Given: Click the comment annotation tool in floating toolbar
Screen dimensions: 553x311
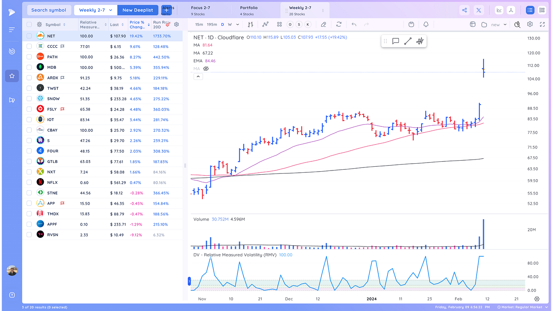Looking at the screenshot, I should [395, 41].
